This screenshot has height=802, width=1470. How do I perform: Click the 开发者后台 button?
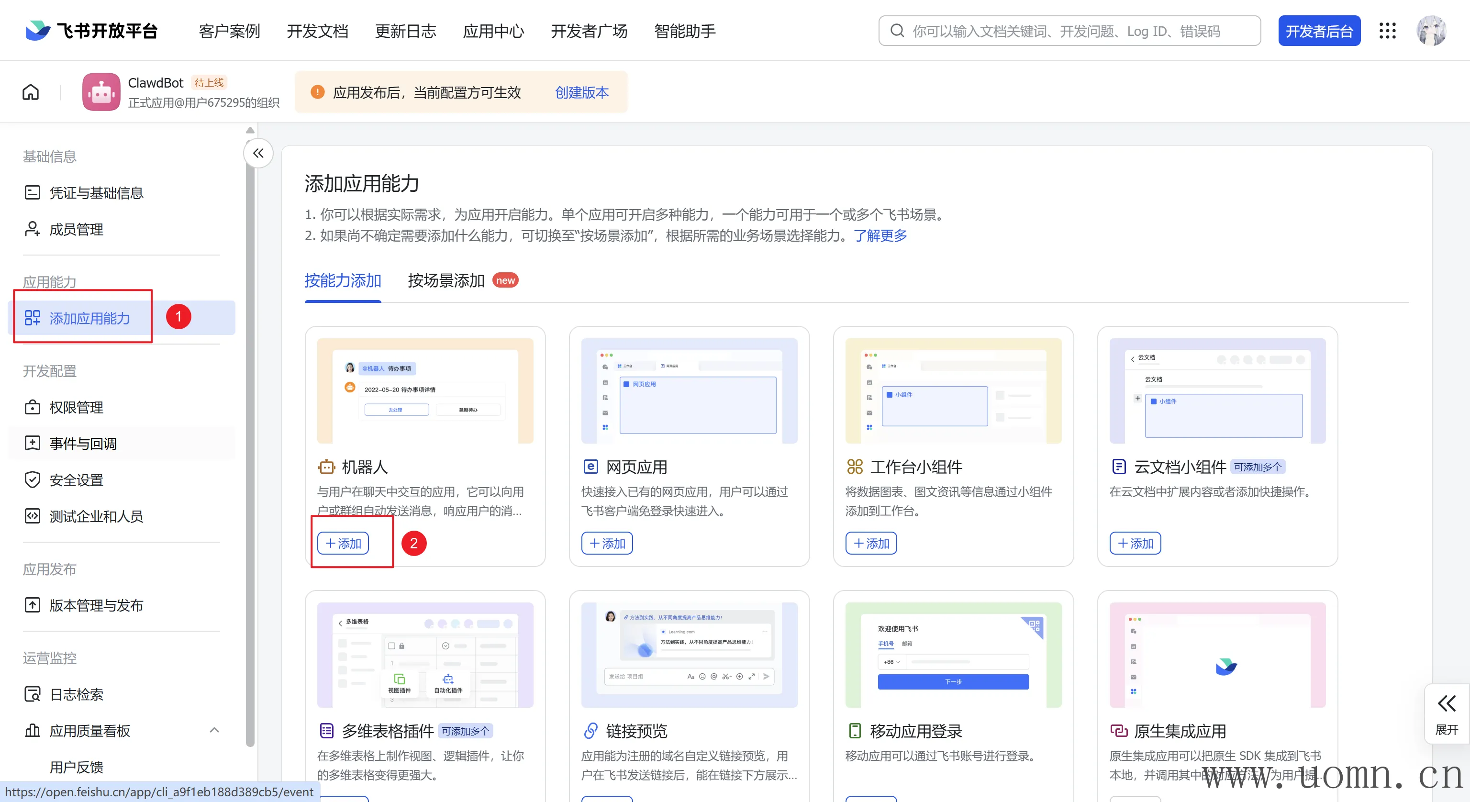[1319, 31]
